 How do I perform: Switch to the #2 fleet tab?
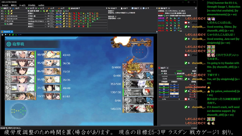41,8
